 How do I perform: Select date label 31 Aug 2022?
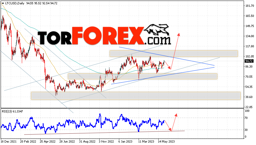87,142
